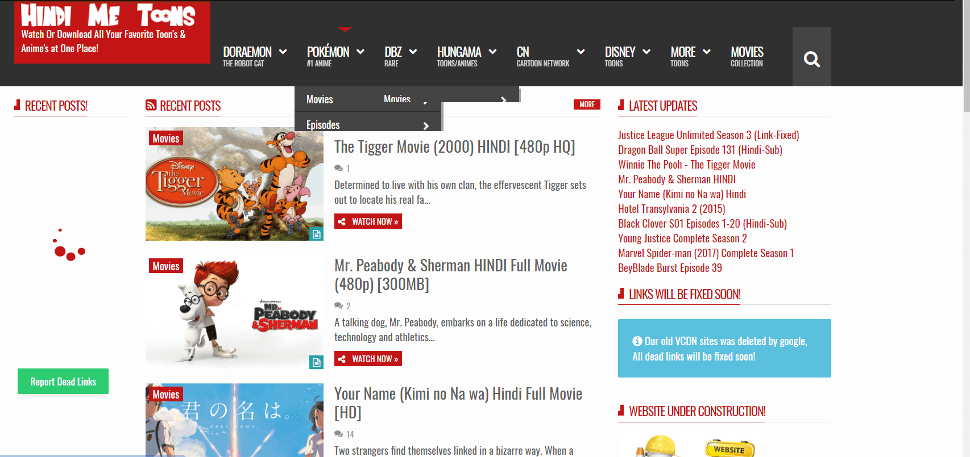
Task: Expand the CN Cartoon Network dropdown arrow
Action: [581, 52]
